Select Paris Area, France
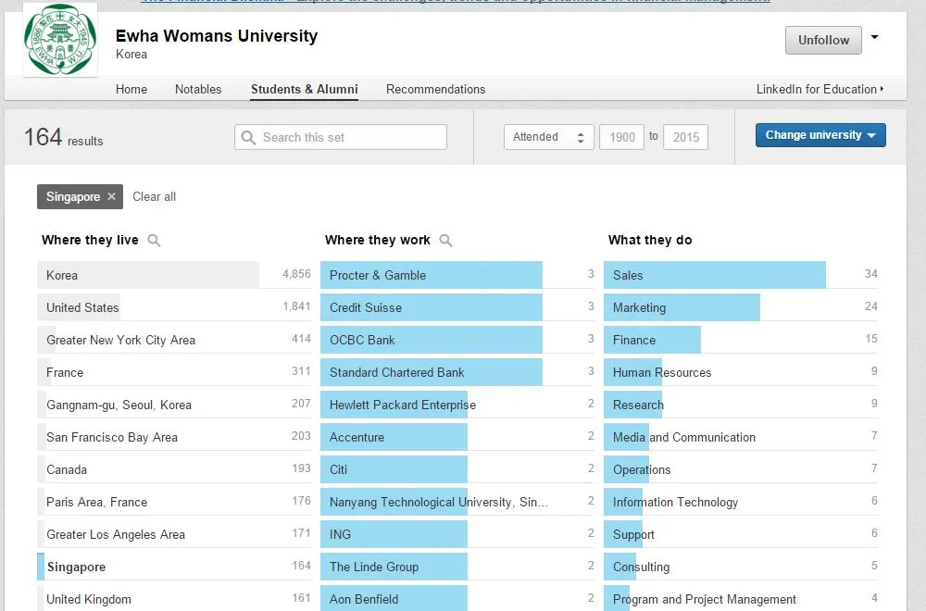The height and width of the screenshot is (611, 926). point(174,503)
